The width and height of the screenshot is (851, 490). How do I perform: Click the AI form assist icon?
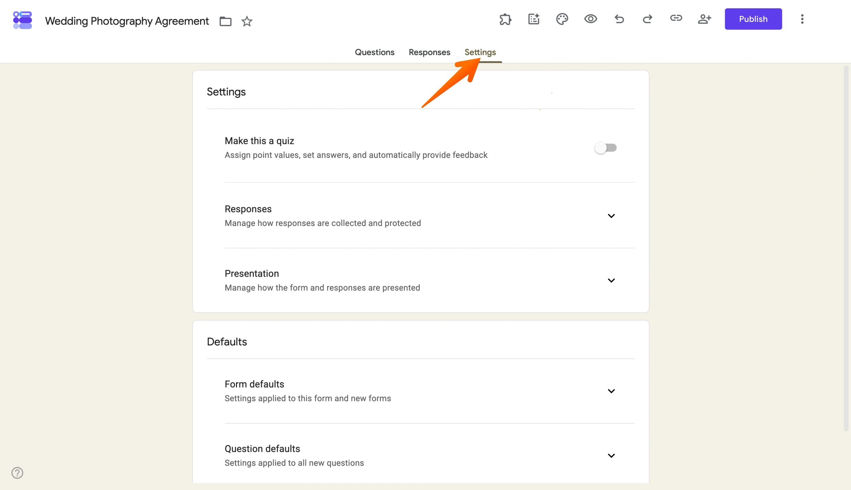click(534, 19)
